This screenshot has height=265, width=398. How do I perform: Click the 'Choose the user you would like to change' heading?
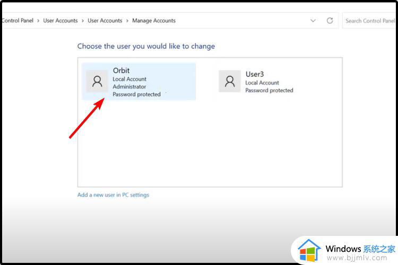(x=146, y=46)
